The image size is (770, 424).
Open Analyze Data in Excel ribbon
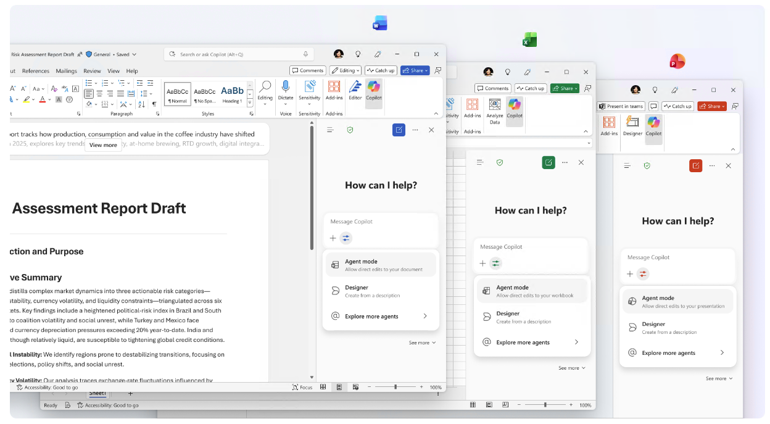coord(495,111)
